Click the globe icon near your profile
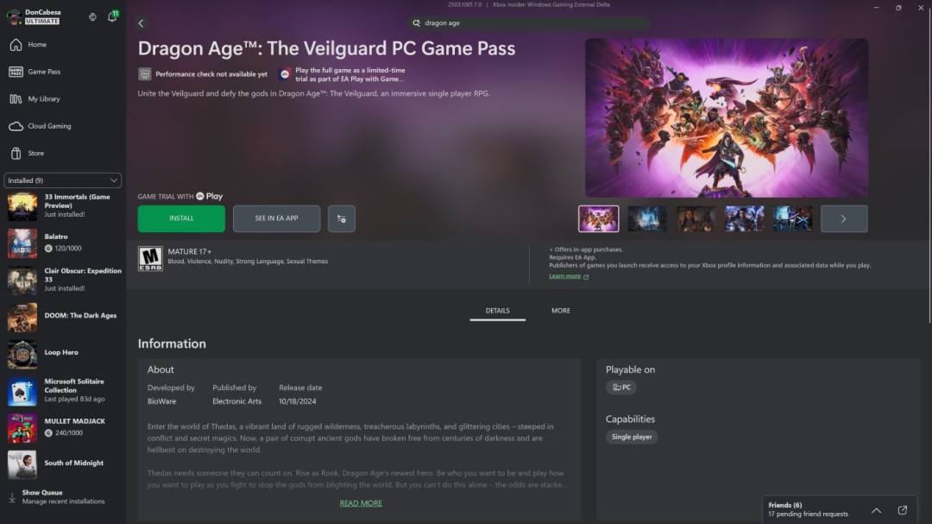932x524 pixels. [x=92, y=16]
